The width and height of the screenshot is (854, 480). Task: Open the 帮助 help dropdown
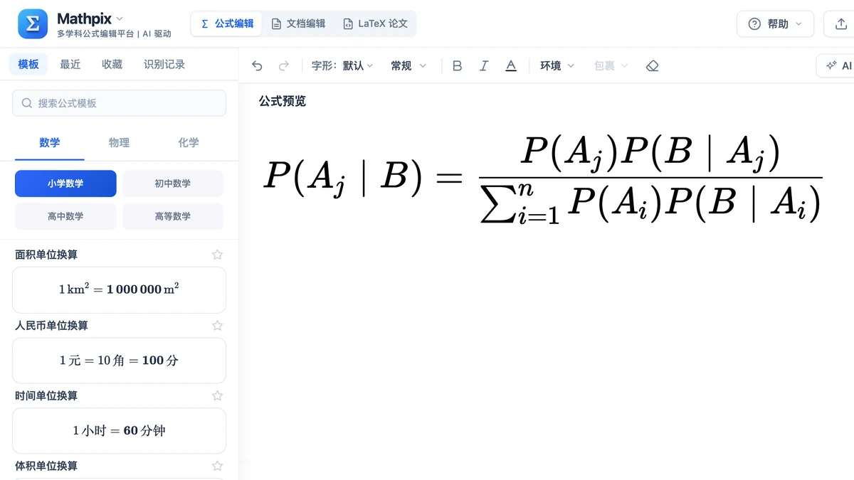pyautogui.click(x=775, y=24)
